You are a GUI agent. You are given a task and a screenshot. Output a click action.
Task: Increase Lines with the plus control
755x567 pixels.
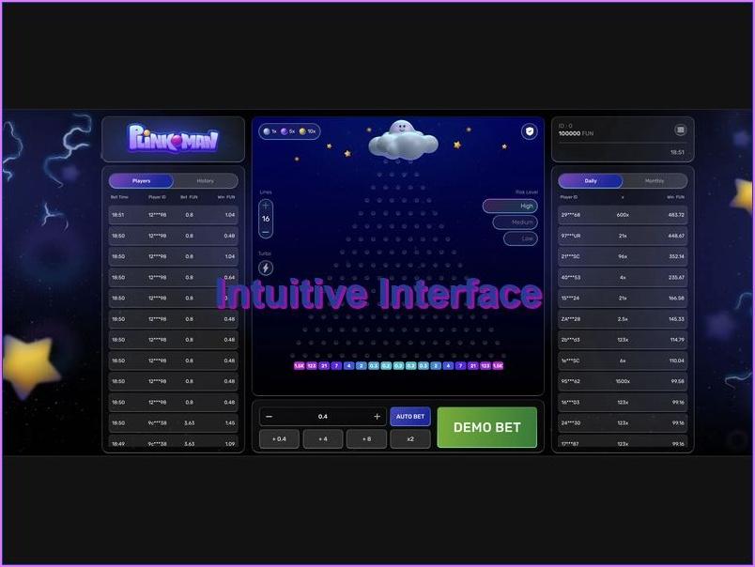(267, 204)
